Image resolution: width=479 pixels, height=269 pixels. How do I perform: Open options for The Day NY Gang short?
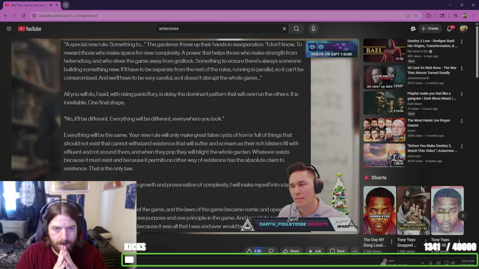pos(391,241)
